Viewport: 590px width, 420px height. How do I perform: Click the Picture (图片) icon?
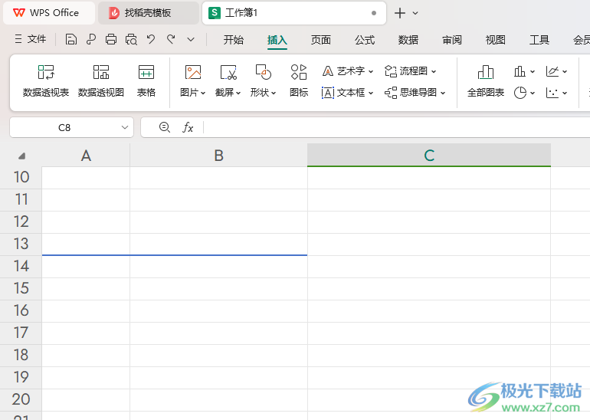[192, 72]
